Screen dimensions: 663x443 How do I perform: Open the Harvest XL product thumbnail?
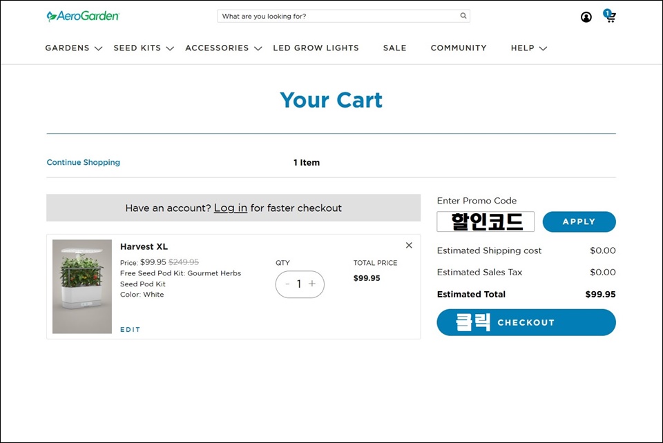[82, 286]
